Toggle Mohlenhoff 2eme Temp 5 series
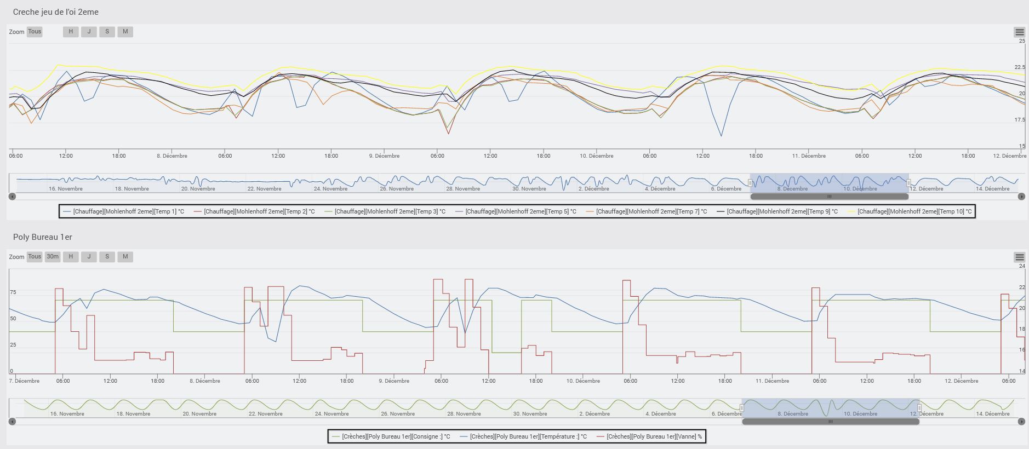The height and width of the screenshot is (449, 1029). (516, 211)
